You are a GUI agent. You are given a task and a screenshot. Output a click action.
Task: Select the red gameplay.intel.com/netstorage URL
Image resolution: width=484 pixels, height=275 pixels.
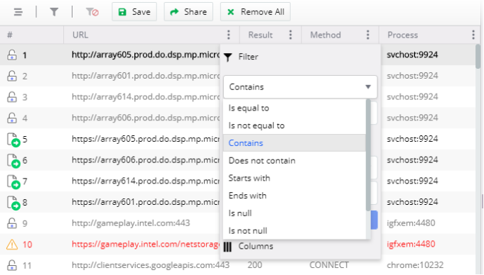pyautogui.click(x=146, y=245)
